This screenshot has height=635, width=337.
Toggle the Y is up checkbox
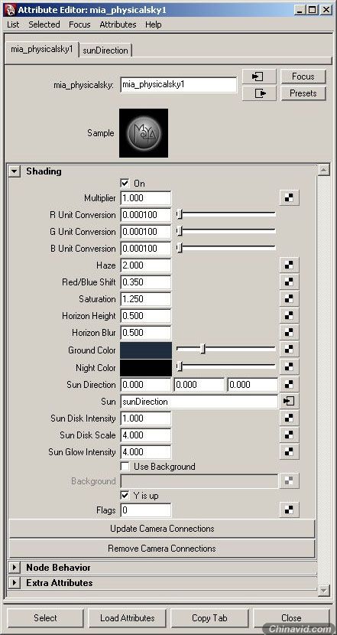125,495
